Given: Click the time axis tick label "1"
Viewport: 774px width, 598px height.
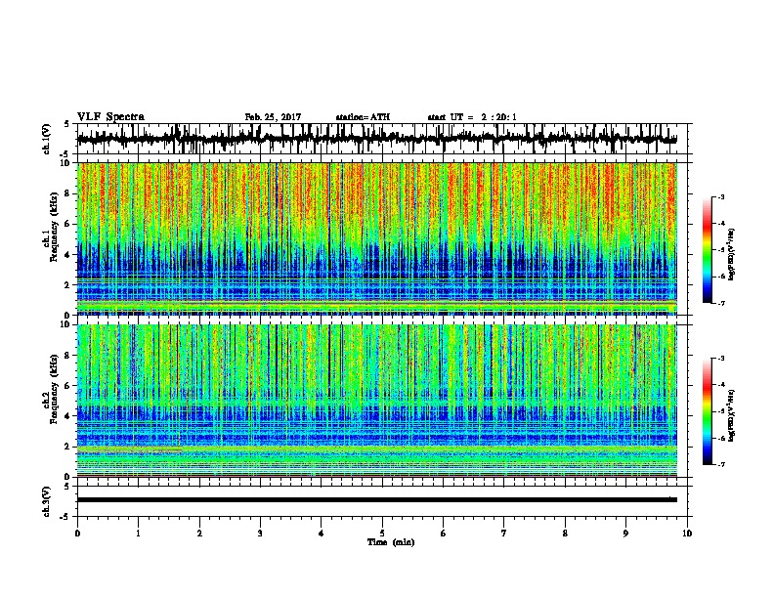Looking at the screenshot, I should 138,534.
